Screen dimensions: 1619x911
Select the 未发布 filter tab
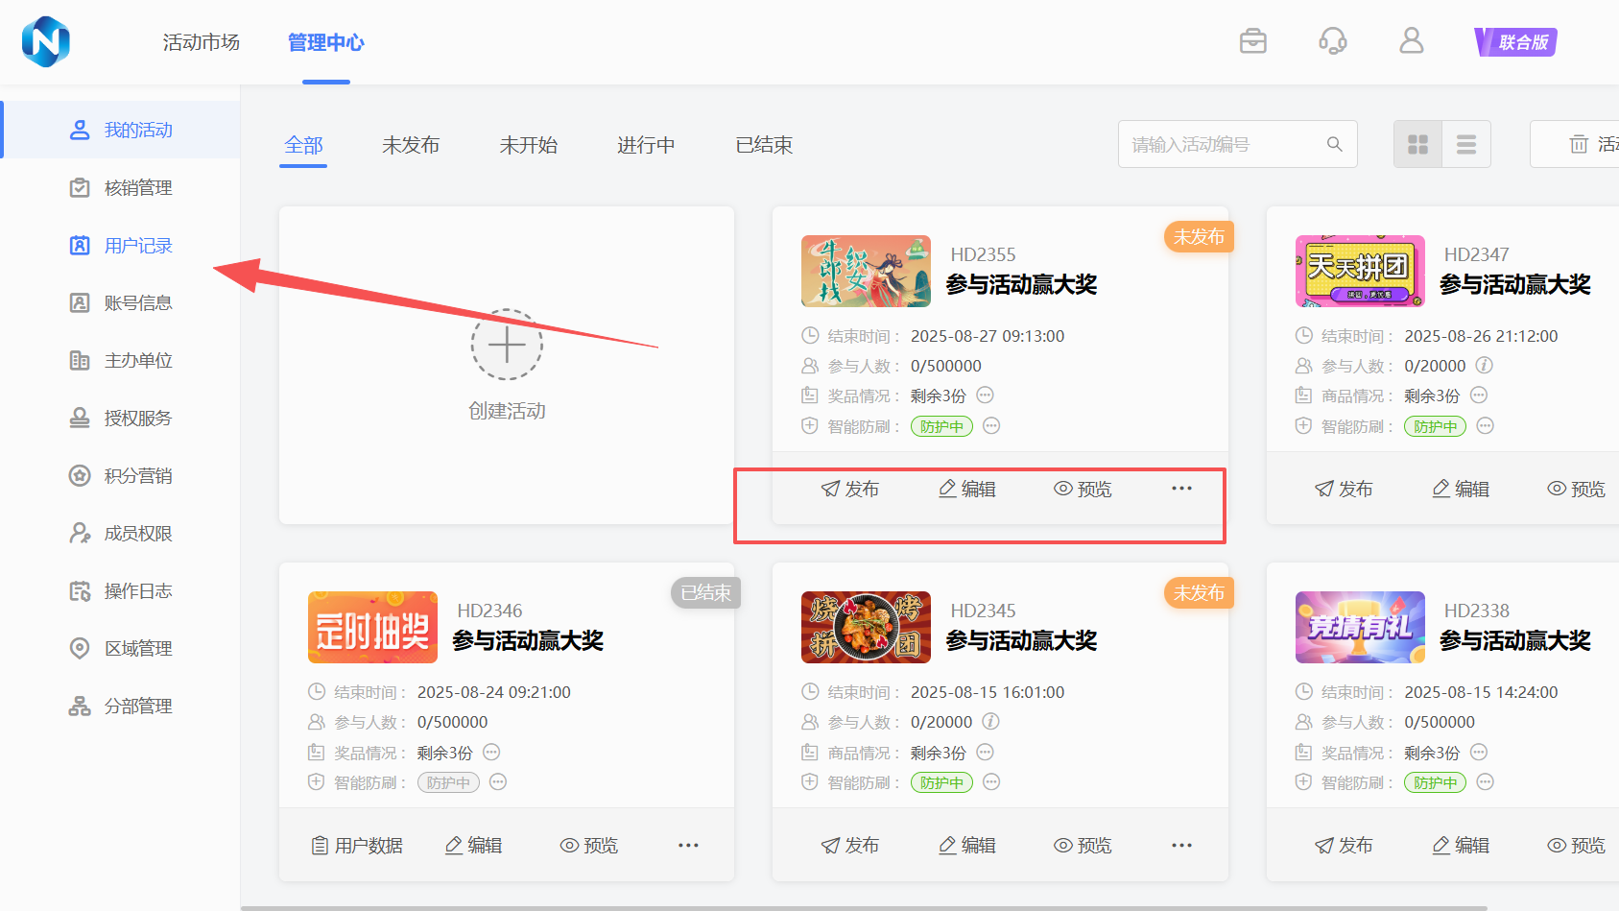[411, 145]
